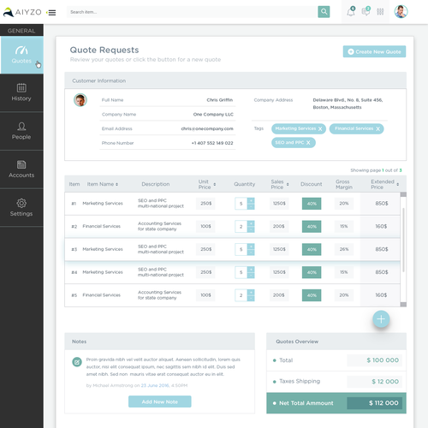Click the note edit icon

77,362
